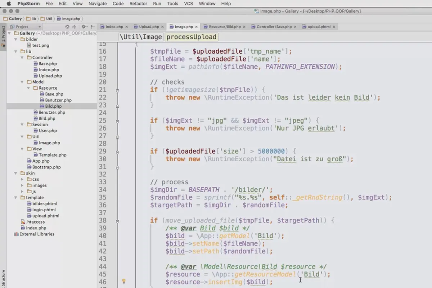Click 'Nur JPG erlaubt' string in code
The width and height of the screenshot is (432, 288).
click(x=305, y=128)
